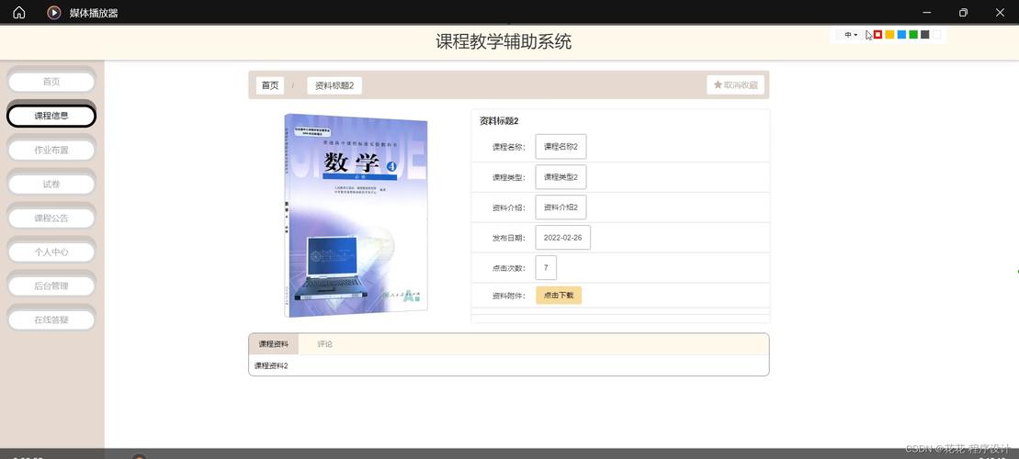Open 个人中心 in the sidebar
The width and height of the screenshot is (1019, 459).
point(51,252)
